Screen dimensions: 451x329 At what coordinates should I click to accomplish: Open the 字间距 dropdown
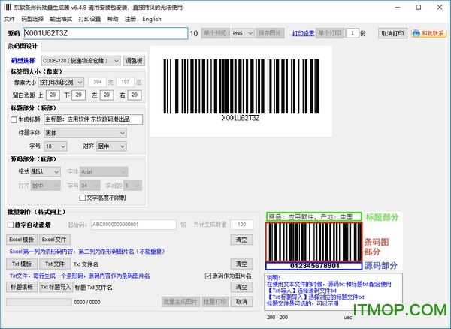pyautogui.click(x=133, y=186)
